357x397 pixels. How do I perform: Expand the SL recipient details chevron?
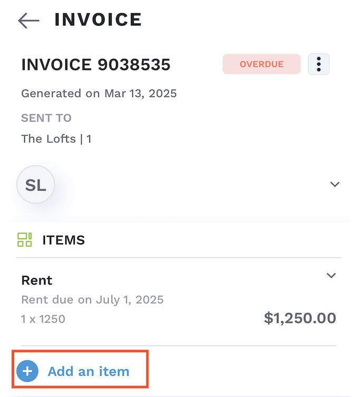(x=334, y=184)
